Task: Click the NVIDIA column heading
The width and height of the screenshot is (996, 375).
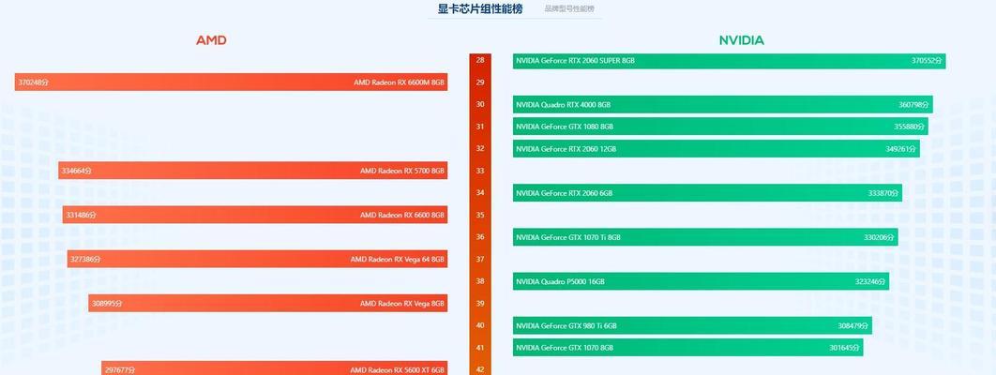Action: click(741, 40)
